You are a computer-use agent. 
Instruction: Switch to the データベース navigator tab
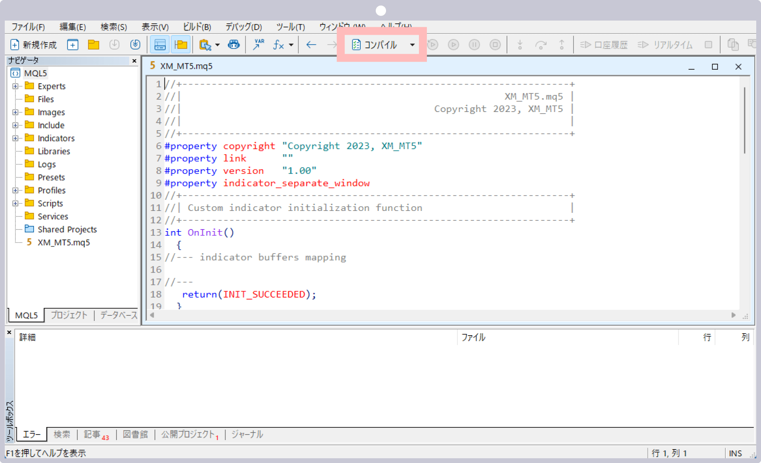click(x=119, y=315)
